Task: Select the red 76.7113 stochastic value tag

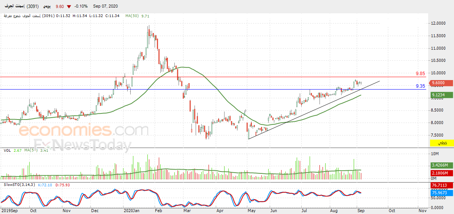Action: (x=441, y=186)
